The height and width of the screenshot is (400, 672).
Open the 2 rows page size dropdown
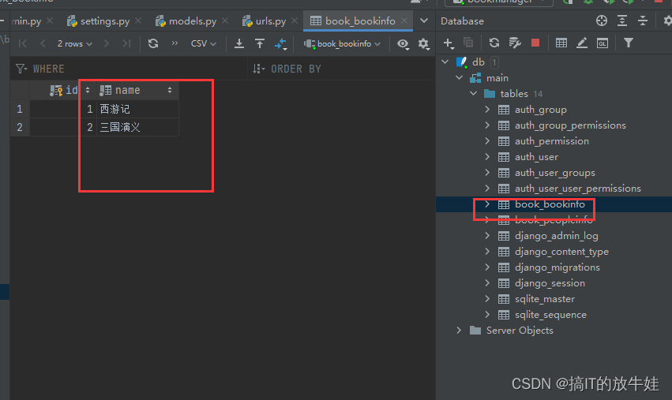click(x=74, y=43)
